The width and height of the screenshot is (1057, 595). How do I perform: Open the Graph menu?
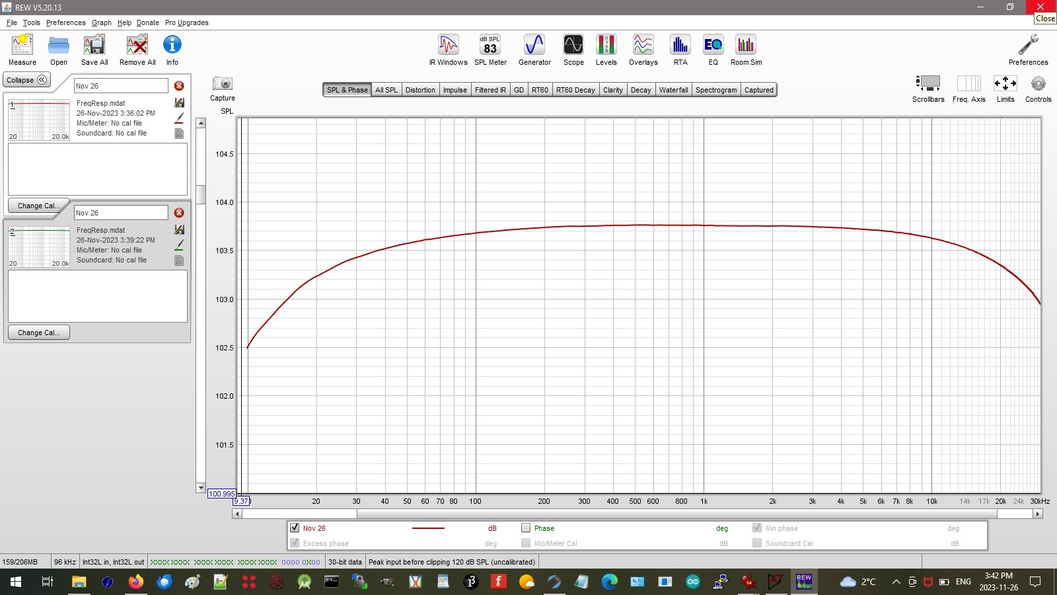point(102,22)
